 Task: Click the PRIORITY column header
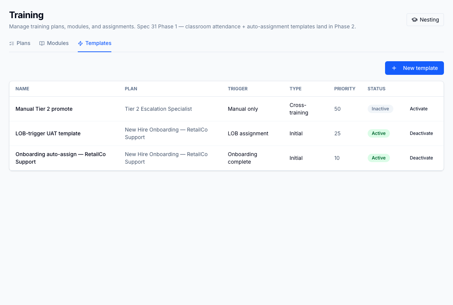[345, 89]
